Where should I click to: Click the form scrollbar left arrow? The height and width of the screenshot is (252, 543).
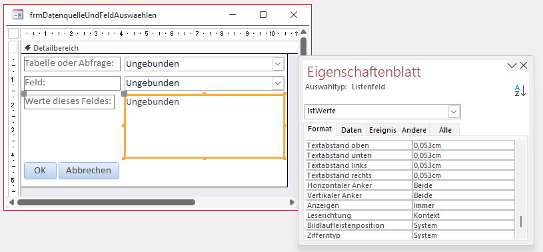[x=12, y=202]
